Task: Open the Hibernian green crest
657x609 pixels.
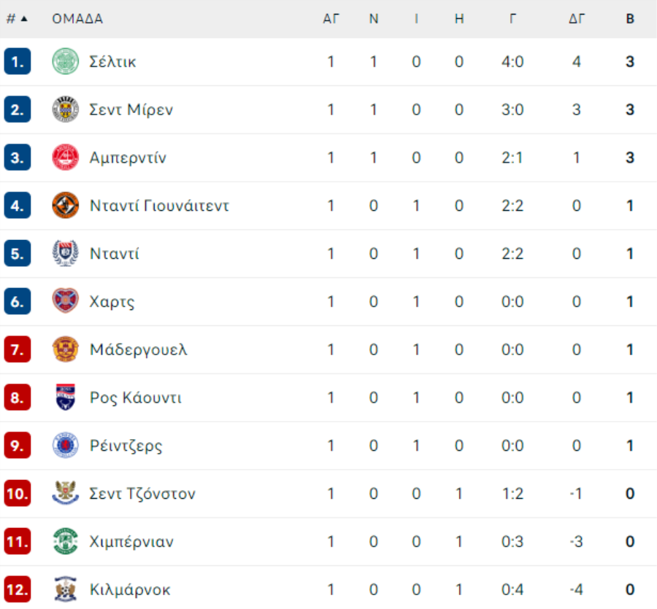Action: (x=66, y=541)
